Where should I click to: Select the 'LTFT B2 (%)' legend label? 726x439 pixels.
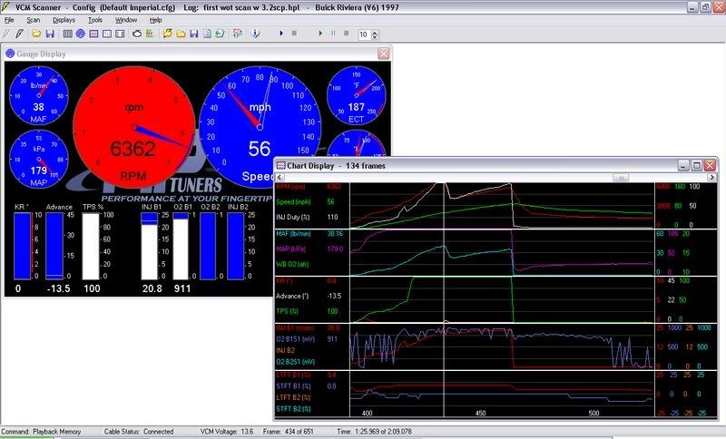(293, 397)
